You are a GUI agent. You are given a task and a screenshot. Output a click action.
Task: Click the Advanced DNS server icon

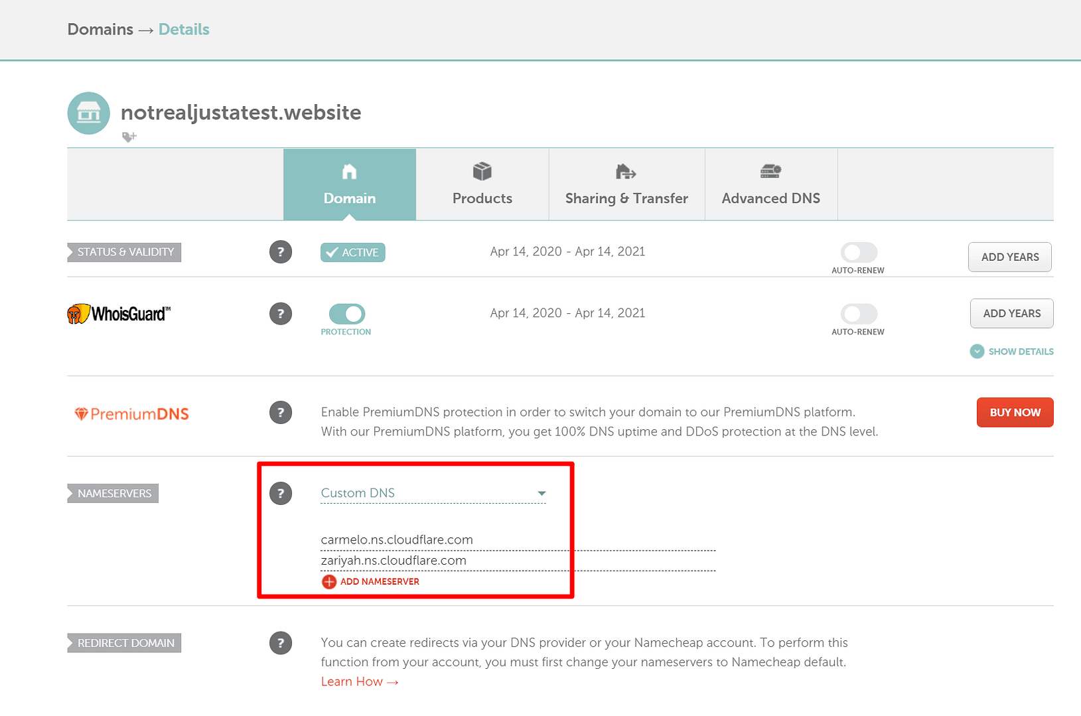[x=770, y=171]
